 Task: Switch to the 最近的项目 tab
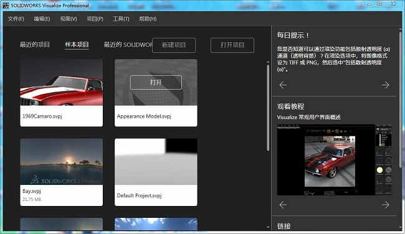coord(35,45)
